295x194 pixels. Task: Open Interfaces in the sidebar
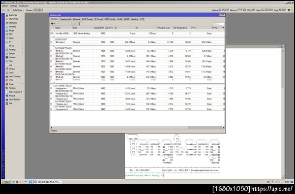point(13,23)
